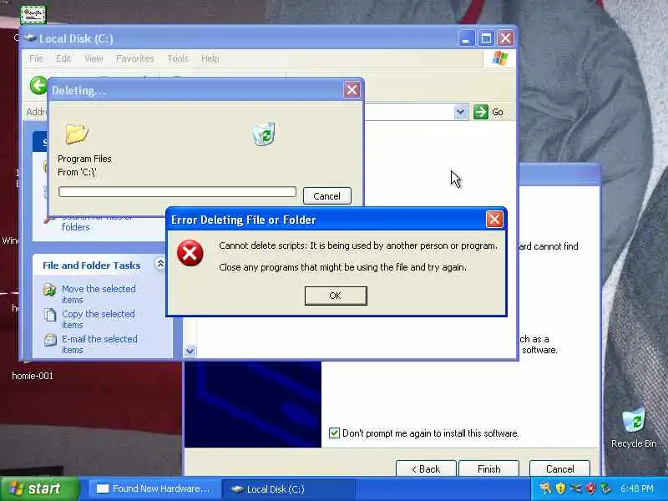Open the Tools menu
Viewport: 668px width, 501px height.
point(178,58)
